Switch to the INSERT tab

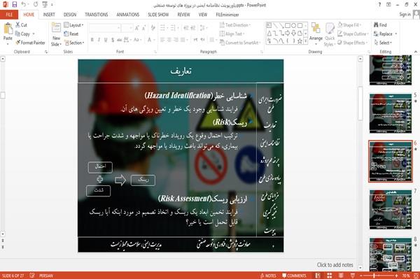(x=49, y=15)
